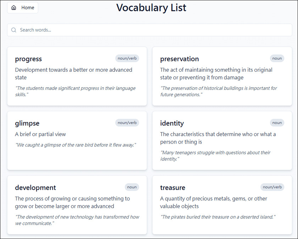Select the glimpse word heading
Screen dimensions: 298x239
point(27,123)
